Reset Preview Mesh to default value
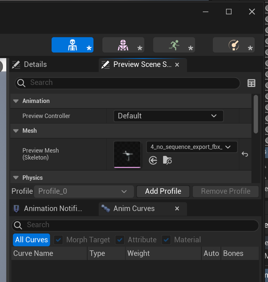The image size is (268, 282). click(x=245, y=154)
